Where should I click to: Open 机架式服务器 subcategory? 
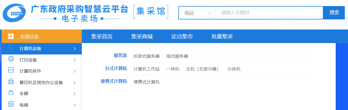146,56
